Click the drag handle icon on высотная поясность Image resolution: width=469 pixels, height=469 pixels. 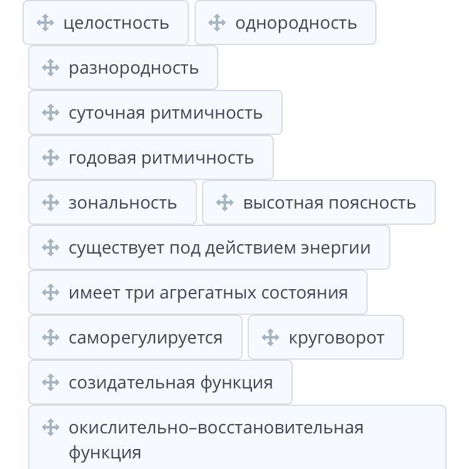pos(224,203)
